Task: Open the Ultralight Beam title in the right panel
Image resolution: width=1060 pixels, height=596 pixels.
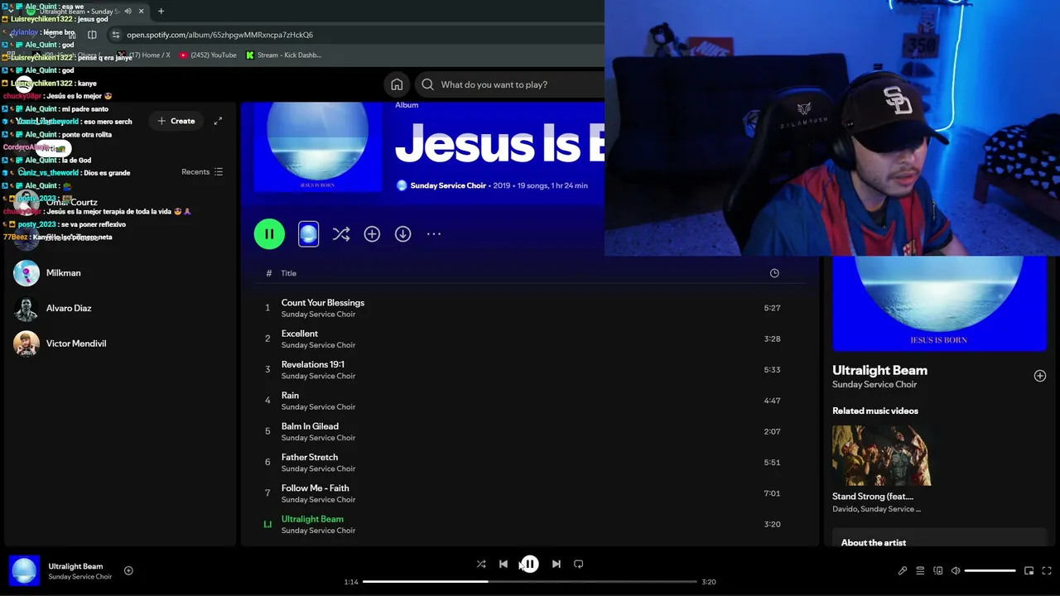Action: 879,370
